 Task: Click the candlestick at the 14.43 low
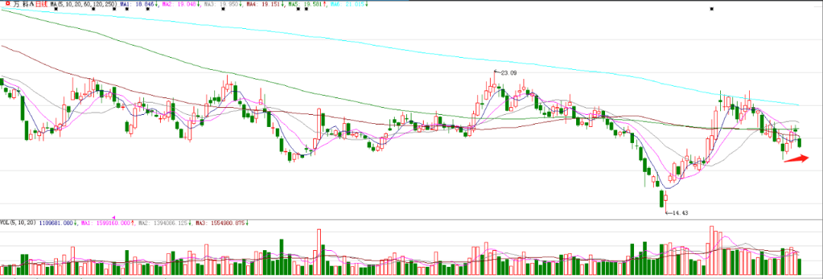(665, 201)
